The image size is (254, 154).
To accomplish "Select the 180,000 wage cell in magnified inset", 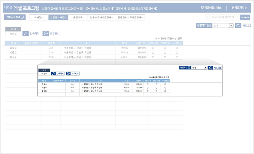I will 138,87.
